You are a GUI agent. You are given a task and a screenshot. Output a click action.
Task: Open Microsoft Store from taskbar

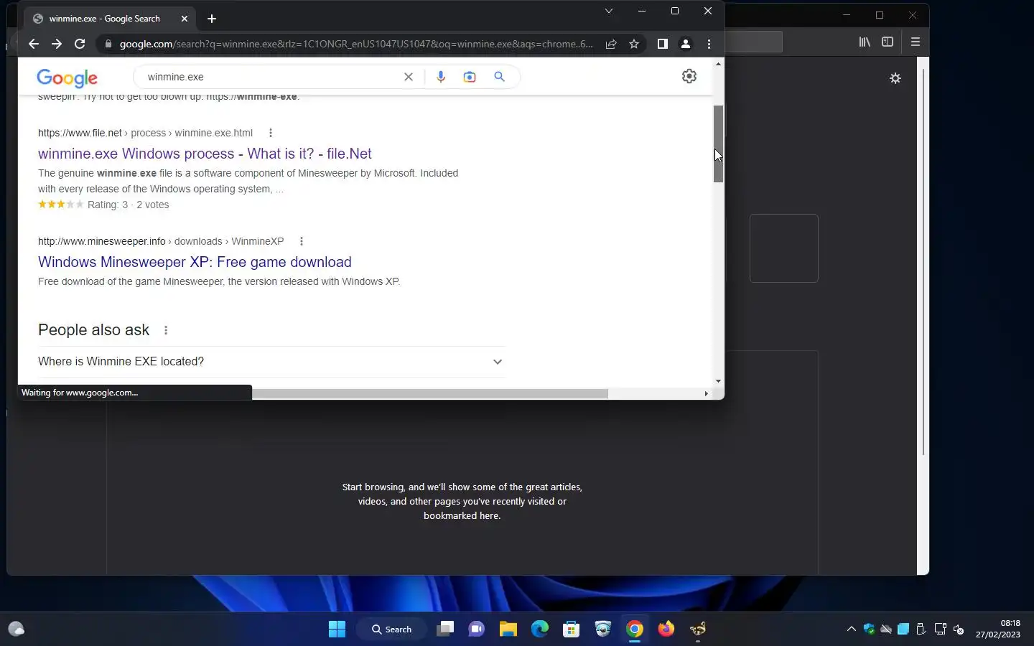point(572,629)
